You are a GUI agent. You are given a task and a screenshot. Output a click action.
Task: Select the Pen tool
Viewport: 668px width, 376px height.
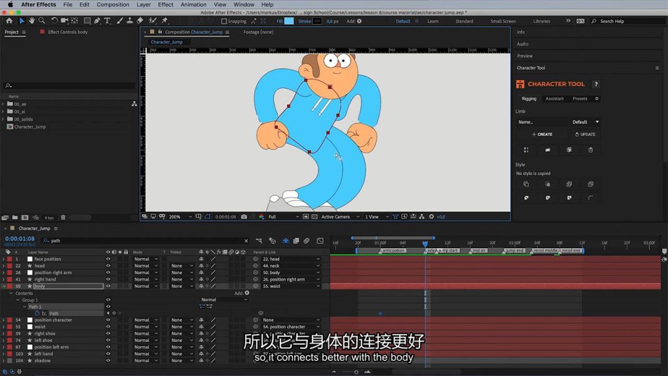click(x=97, y=20)
